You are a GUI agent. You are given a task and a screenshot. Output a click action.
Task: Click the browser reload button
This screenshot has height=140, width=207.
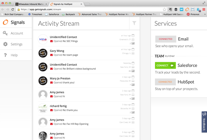[13, 9]
